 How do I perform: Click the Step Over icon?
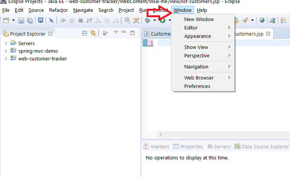pyautogui.click(x=107, y=20)
